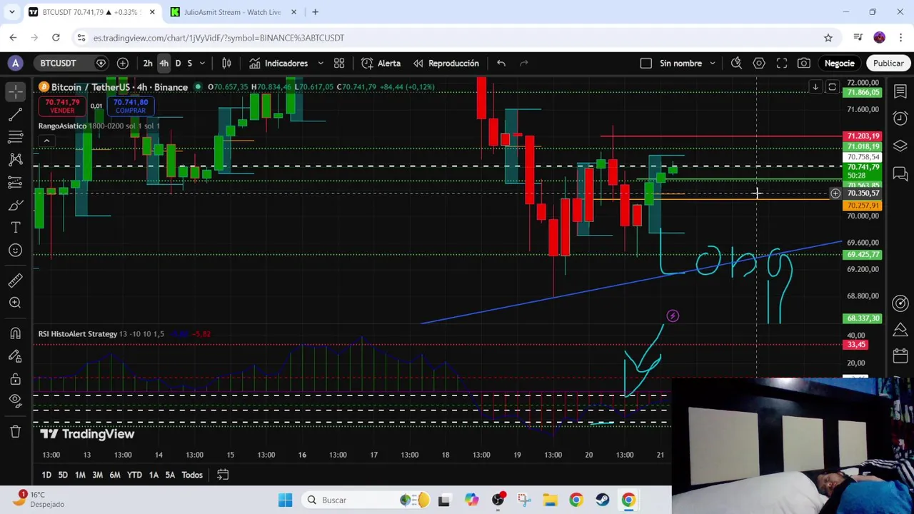
Task: Open the go-to-date calendar icon
Action: 223,475
